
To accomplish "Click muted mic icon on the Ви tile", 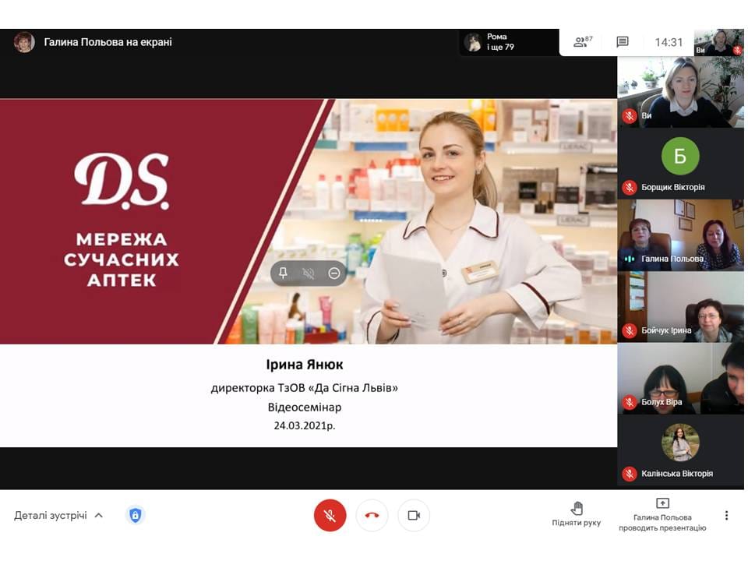I will 630,115.
